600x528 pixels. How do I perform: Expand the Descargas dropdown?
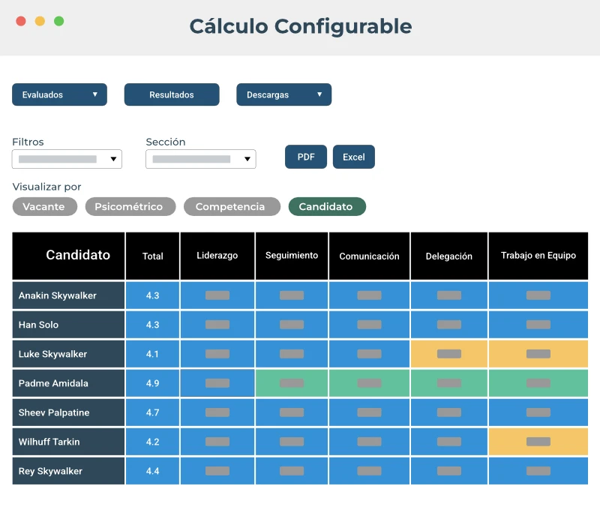tap(283, 94)
